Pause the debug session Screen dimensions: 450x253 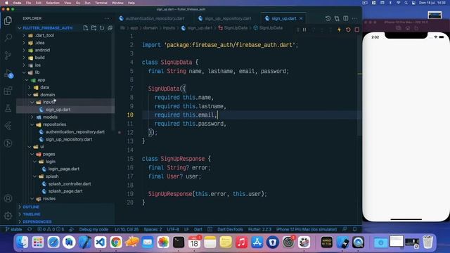click(x=304, y=30)
